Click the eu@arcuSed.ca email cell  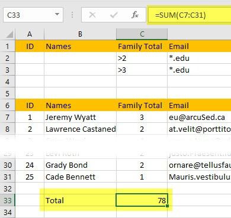(x=199, y=117)
